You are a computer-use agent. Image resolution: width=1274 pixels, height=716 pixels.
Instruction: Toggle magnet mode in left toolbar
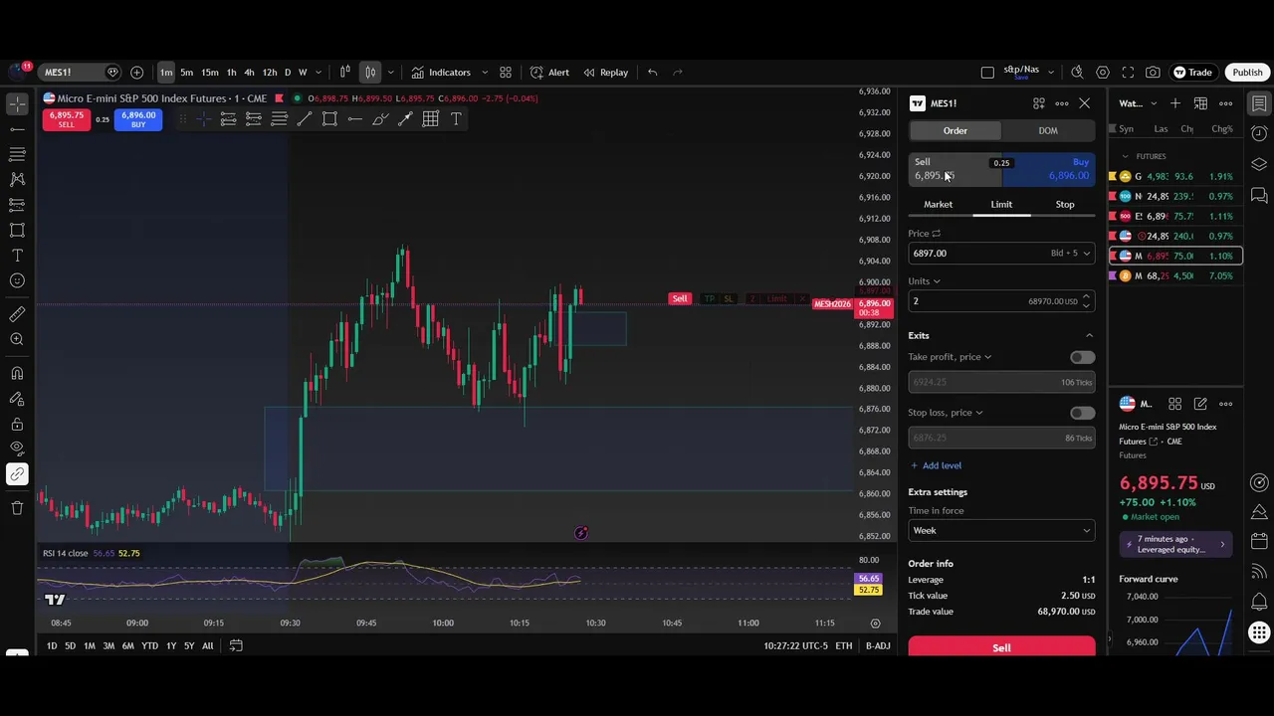point(17,374)
